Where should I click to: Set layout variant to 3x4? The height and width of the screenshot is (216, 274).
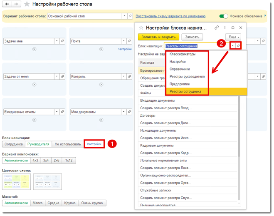[x=46, y=161]
